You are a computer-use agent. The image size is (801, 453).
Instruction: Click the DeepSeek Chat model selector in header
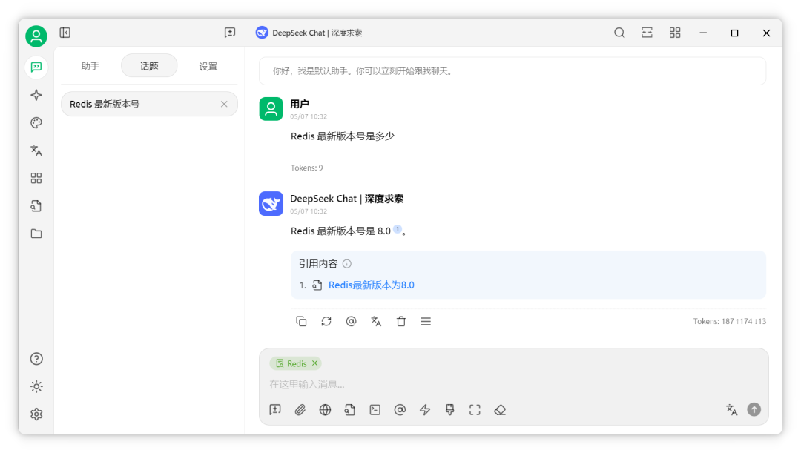click(309, 33)
